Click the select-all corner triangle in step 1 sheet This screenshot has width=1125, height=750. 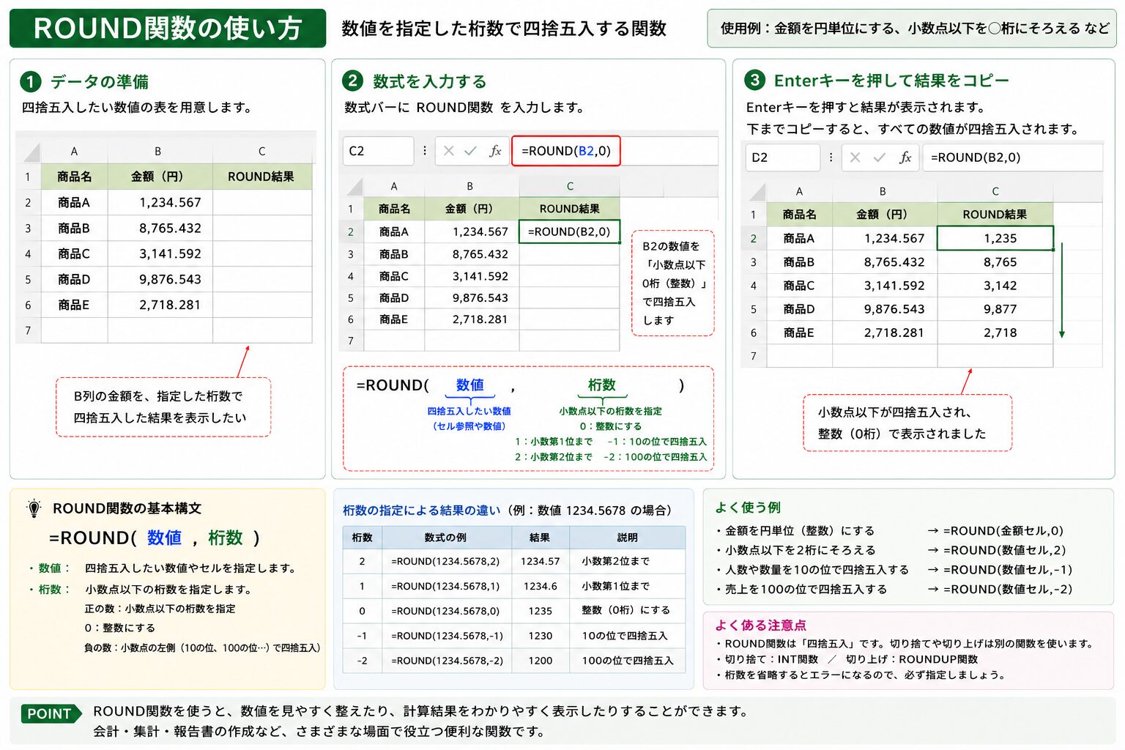(x=31, y=152)
